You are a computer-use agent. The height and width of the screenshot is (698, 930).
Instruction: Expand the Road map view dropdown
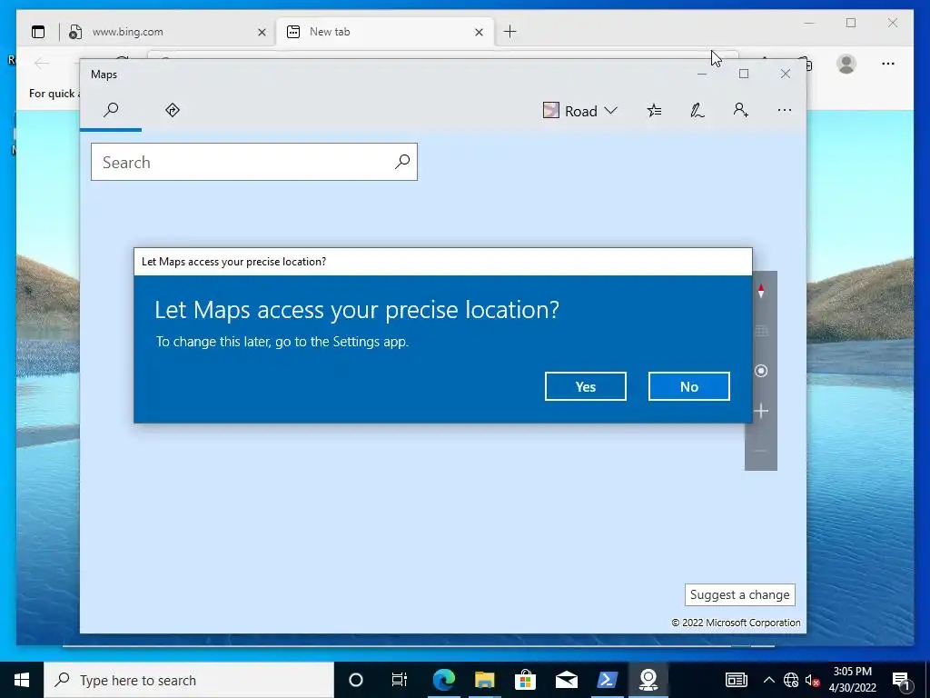580,111
